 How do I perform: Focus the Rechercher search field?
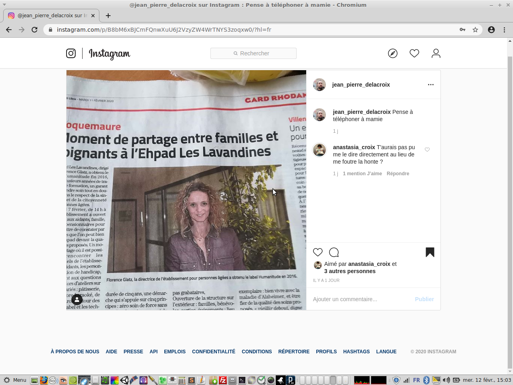(253, 53)
